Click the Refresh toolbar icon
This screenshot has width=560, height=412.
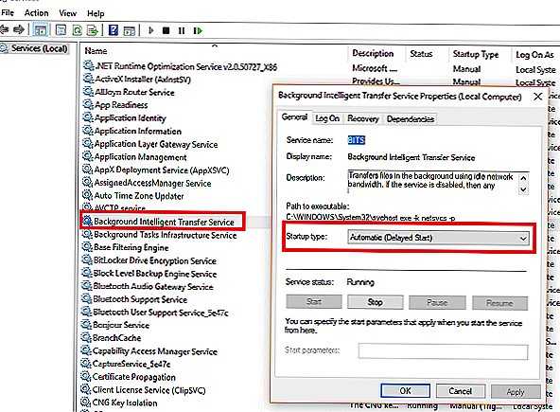pos(78,30)
